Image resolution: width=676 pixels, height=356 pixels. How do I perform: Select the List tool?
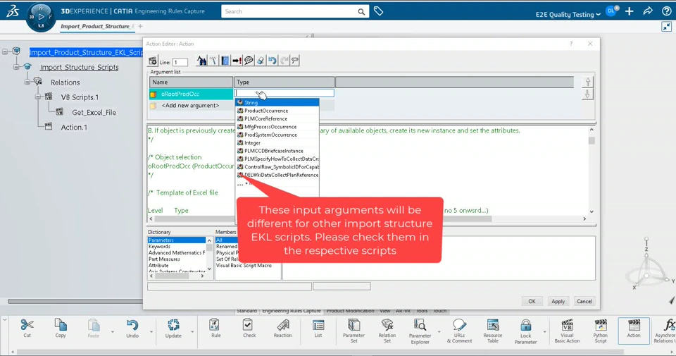click(318, 325)
